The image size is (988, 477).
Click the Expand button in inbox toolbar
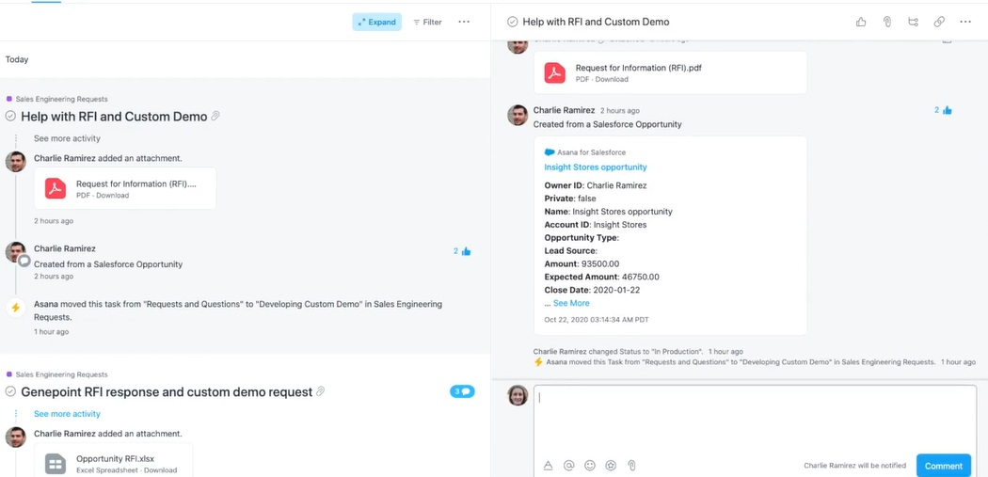(x=376, y=22)
